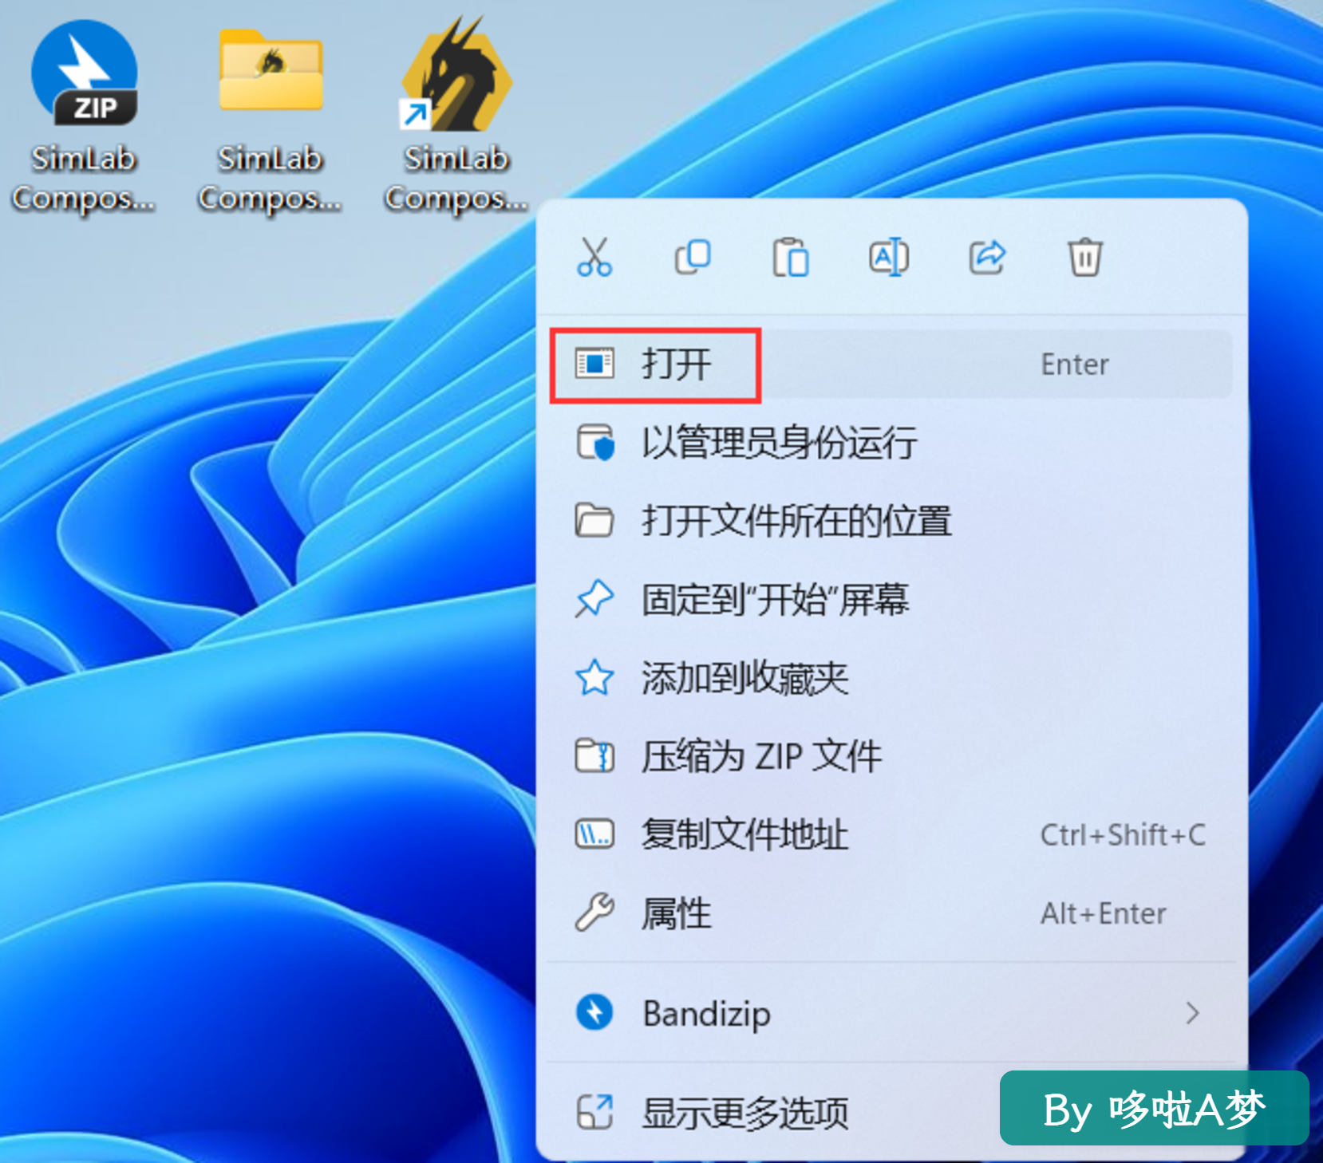Click the path icon beside 复制文件地址

[x=594, y=834]
